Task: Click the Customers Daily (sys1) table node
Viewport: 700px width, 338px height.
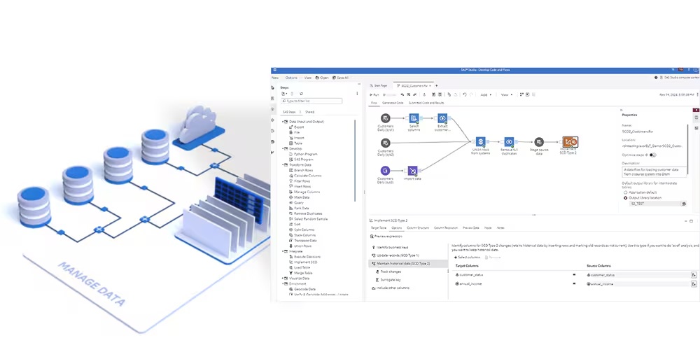Action: click(385, 118)
